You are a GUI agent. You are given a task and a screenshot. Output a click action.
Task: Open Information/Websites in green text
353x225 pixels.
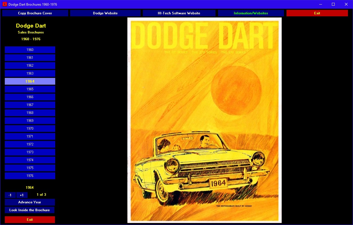click(x=251, y=13)
